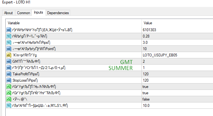The width and height of the screenshot is (213, 116).
Task: Toggle the 'false' boolean value cell
Action: 177,99
